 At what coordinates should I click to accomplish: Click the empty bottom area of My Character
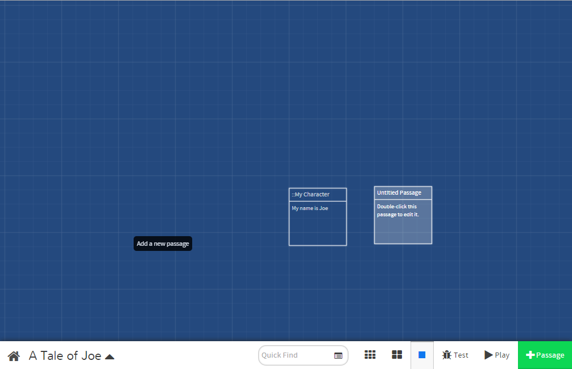pos(317,233)
